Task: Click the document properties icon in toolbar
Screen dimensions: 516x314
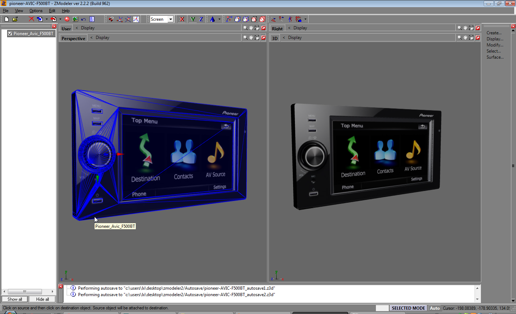Action: coord(92,19)
